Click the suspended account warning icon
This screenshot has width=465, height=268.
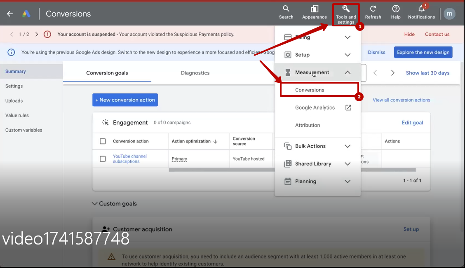coord(47,34)
